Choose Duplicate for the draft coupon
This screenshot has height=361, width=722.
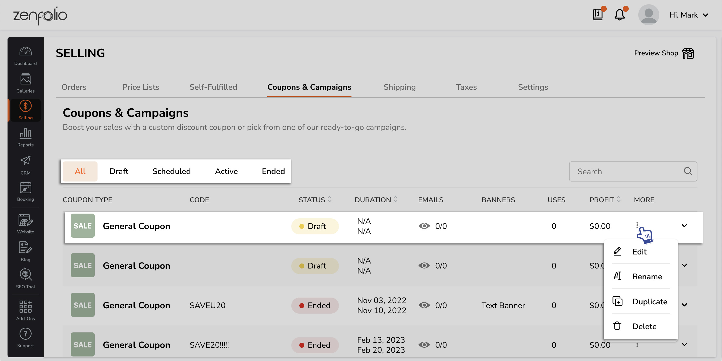[x=650, y=302]
